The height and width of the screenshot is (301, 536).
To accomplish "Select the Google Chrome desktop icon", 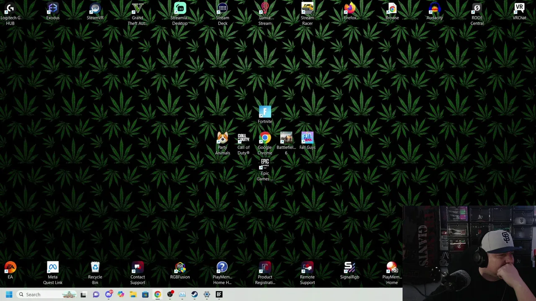I will pos(265,143).
